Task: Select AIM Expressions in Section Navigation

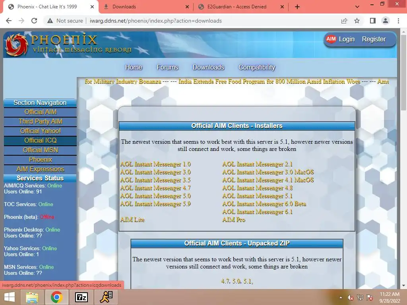Action: (40, 169)
